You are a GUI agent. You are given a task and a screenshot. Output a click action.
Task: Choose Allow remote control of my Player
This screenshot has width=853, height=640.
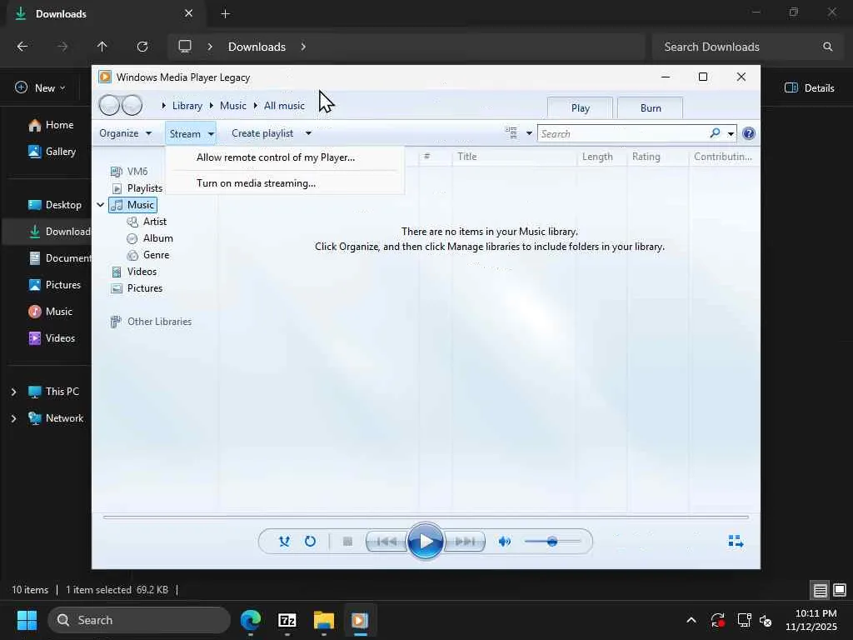(x=275, y=157)
